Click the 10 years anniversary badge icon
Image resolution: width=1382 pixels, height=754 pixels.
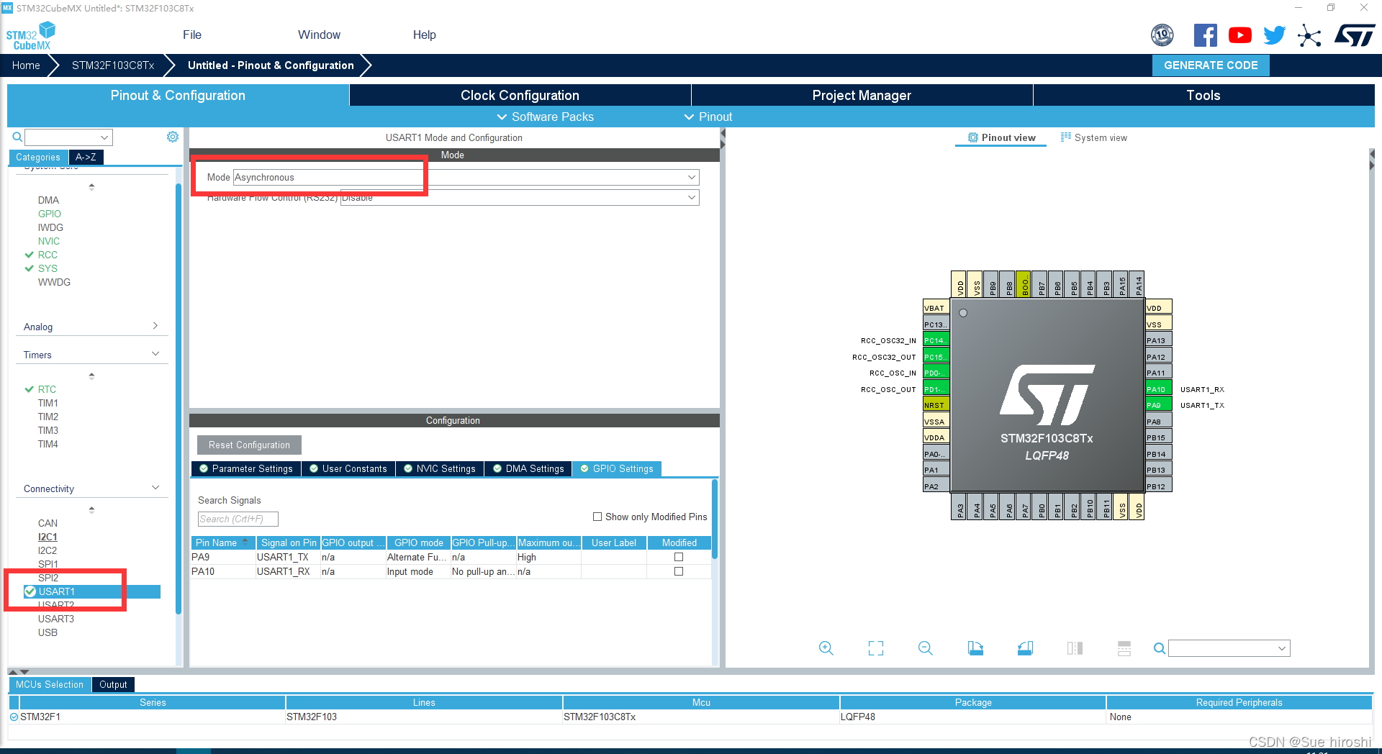pos(1162,35)
